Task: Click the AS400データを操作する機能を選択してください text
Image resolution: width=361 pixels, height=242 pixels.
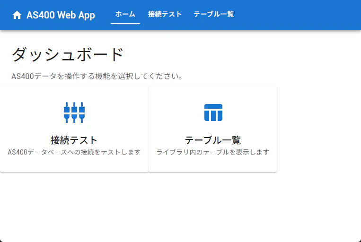Action: click(97, 76)
